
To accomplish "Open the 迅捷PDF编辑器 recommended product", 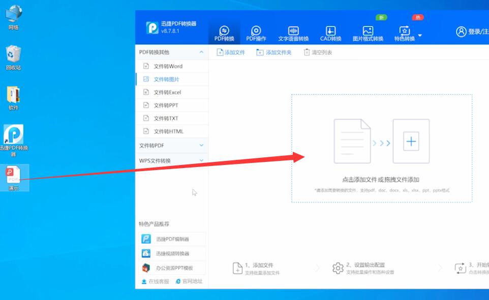I will coord(172,239).
